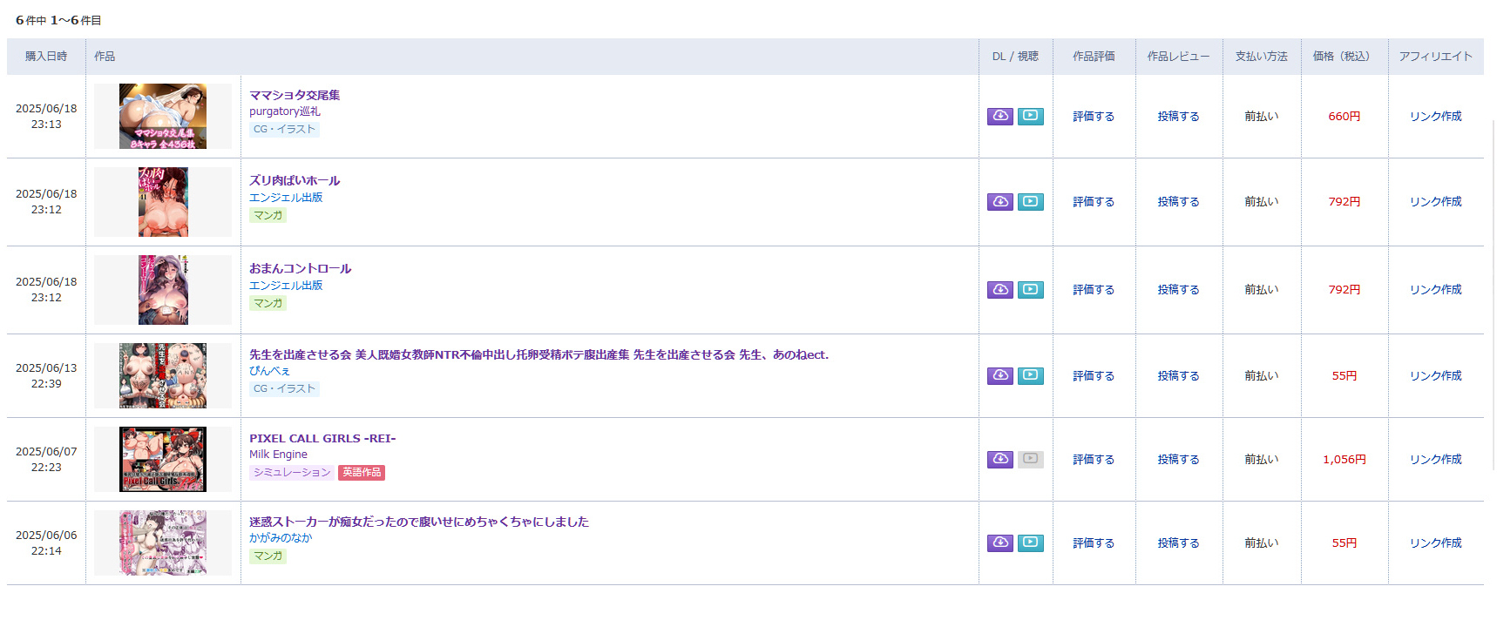This screenshot has height=620, width=1497.
Task: Open the Milk Engine circle link
Action: [x=278, y=455]
